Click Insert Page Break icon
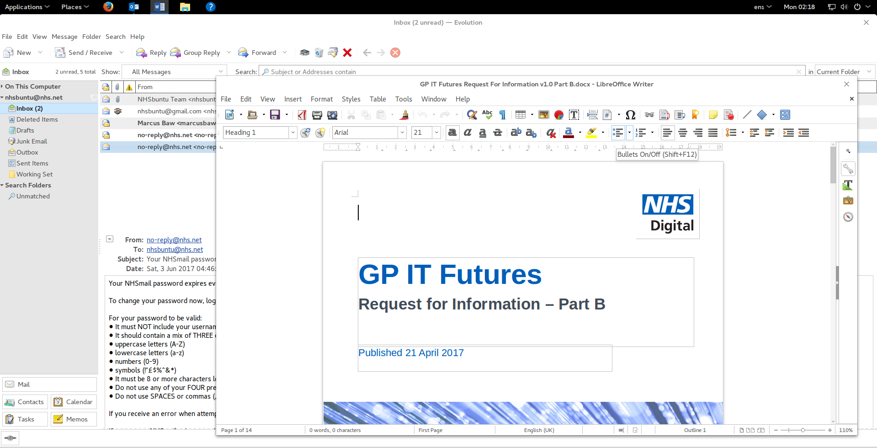The height and width of the screenshot is (448, 877). pyautogui.click(x=592, y=115)
